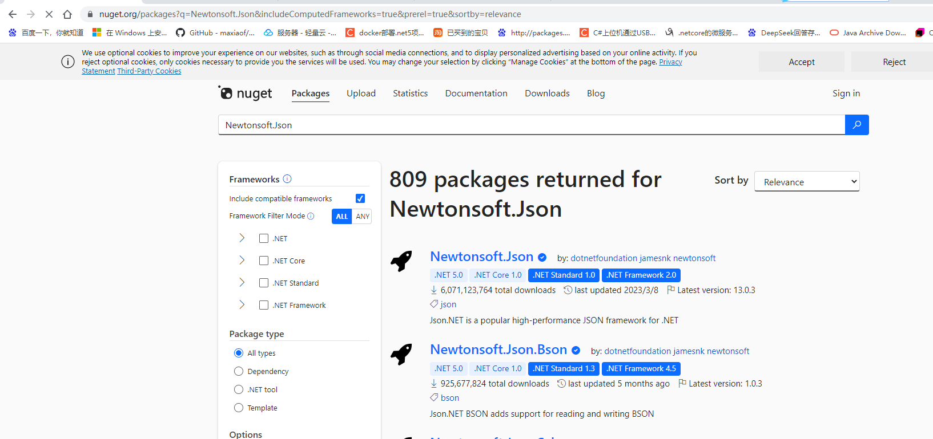Go back with the browser back arrow
Viewport: 933px width, 439px height.
[x=13, y=14]
